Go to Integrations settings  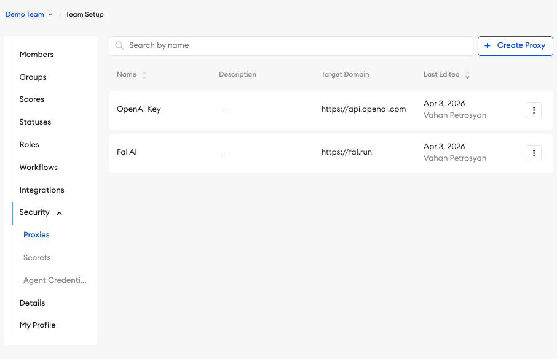click(42, 190)
